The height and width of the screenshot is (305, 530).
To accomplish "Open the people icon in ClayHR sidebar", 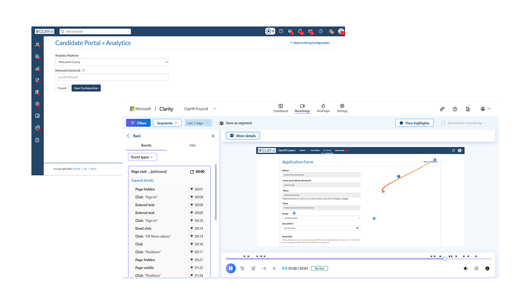I will coord(37,45).
